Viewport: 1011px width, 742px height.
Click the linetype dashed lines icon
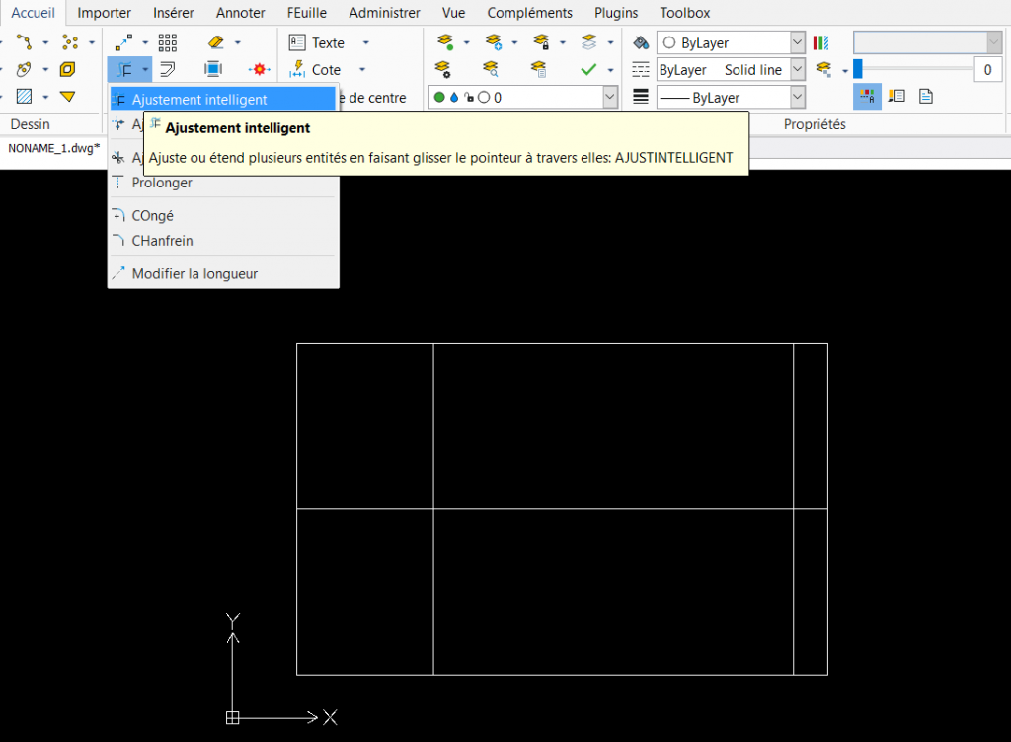click(641, 69)
